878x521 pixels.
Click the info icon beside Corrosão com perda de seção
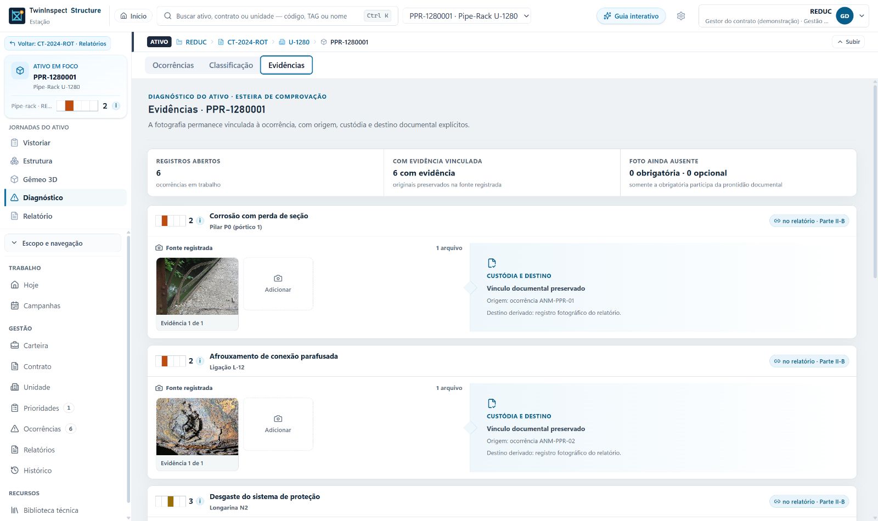point(200,220)
